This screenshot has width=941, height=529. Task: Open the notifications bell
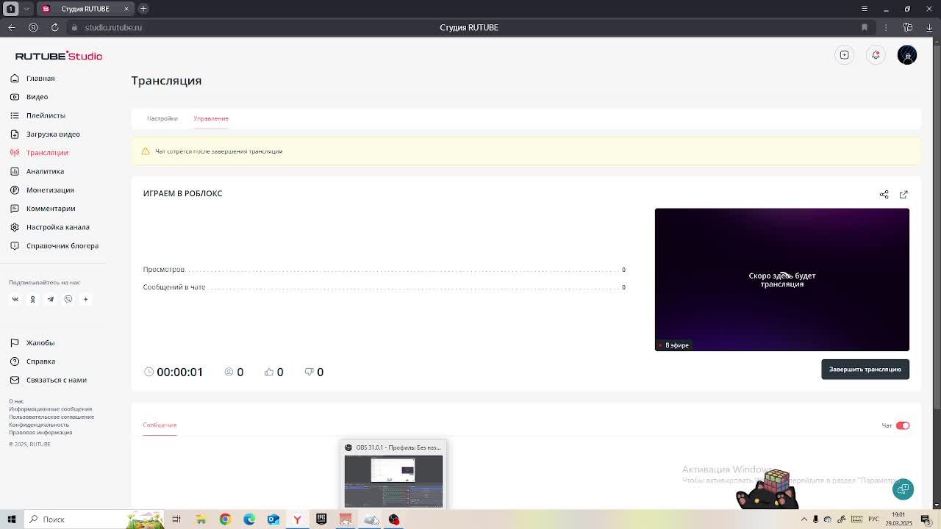876,55
